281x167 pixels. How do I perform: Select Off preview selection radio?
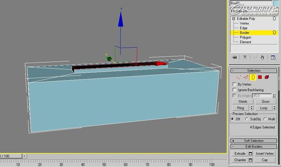point(233,119)
